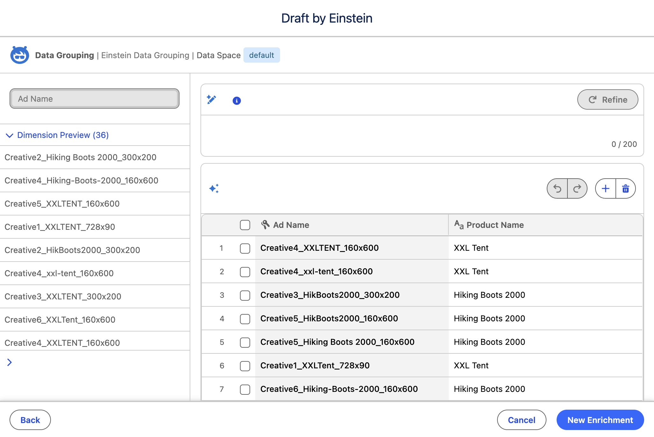Click the text type icon beside Product Name
Image resolution: width=654 pixels, height=437 pixels.
click(x=459, y=225)
